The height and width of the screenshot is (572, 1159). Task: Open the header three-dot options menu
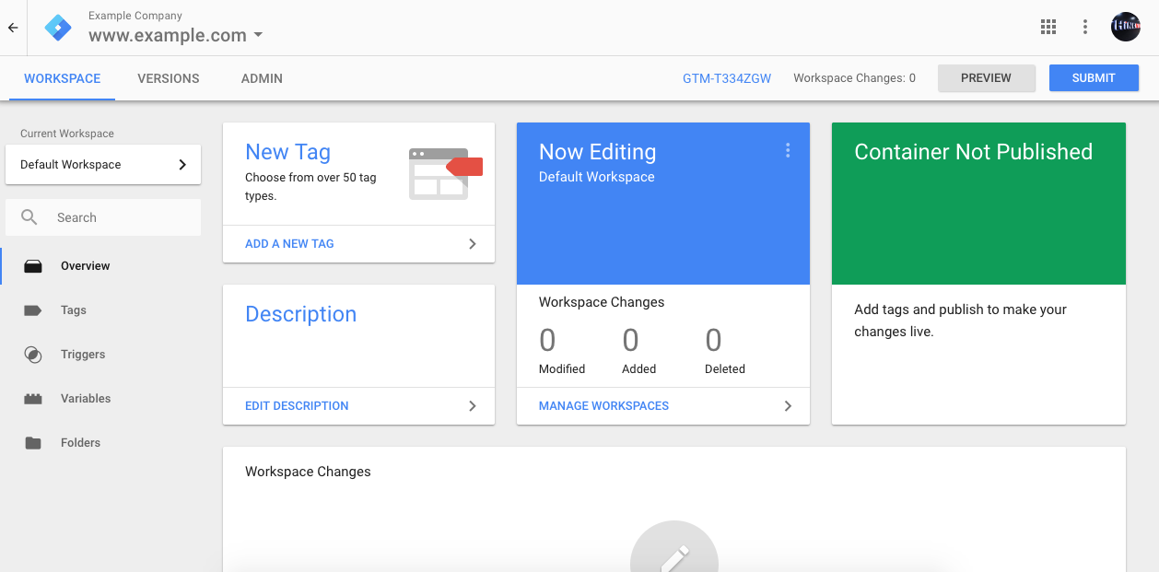click(x=1085, y=27)
